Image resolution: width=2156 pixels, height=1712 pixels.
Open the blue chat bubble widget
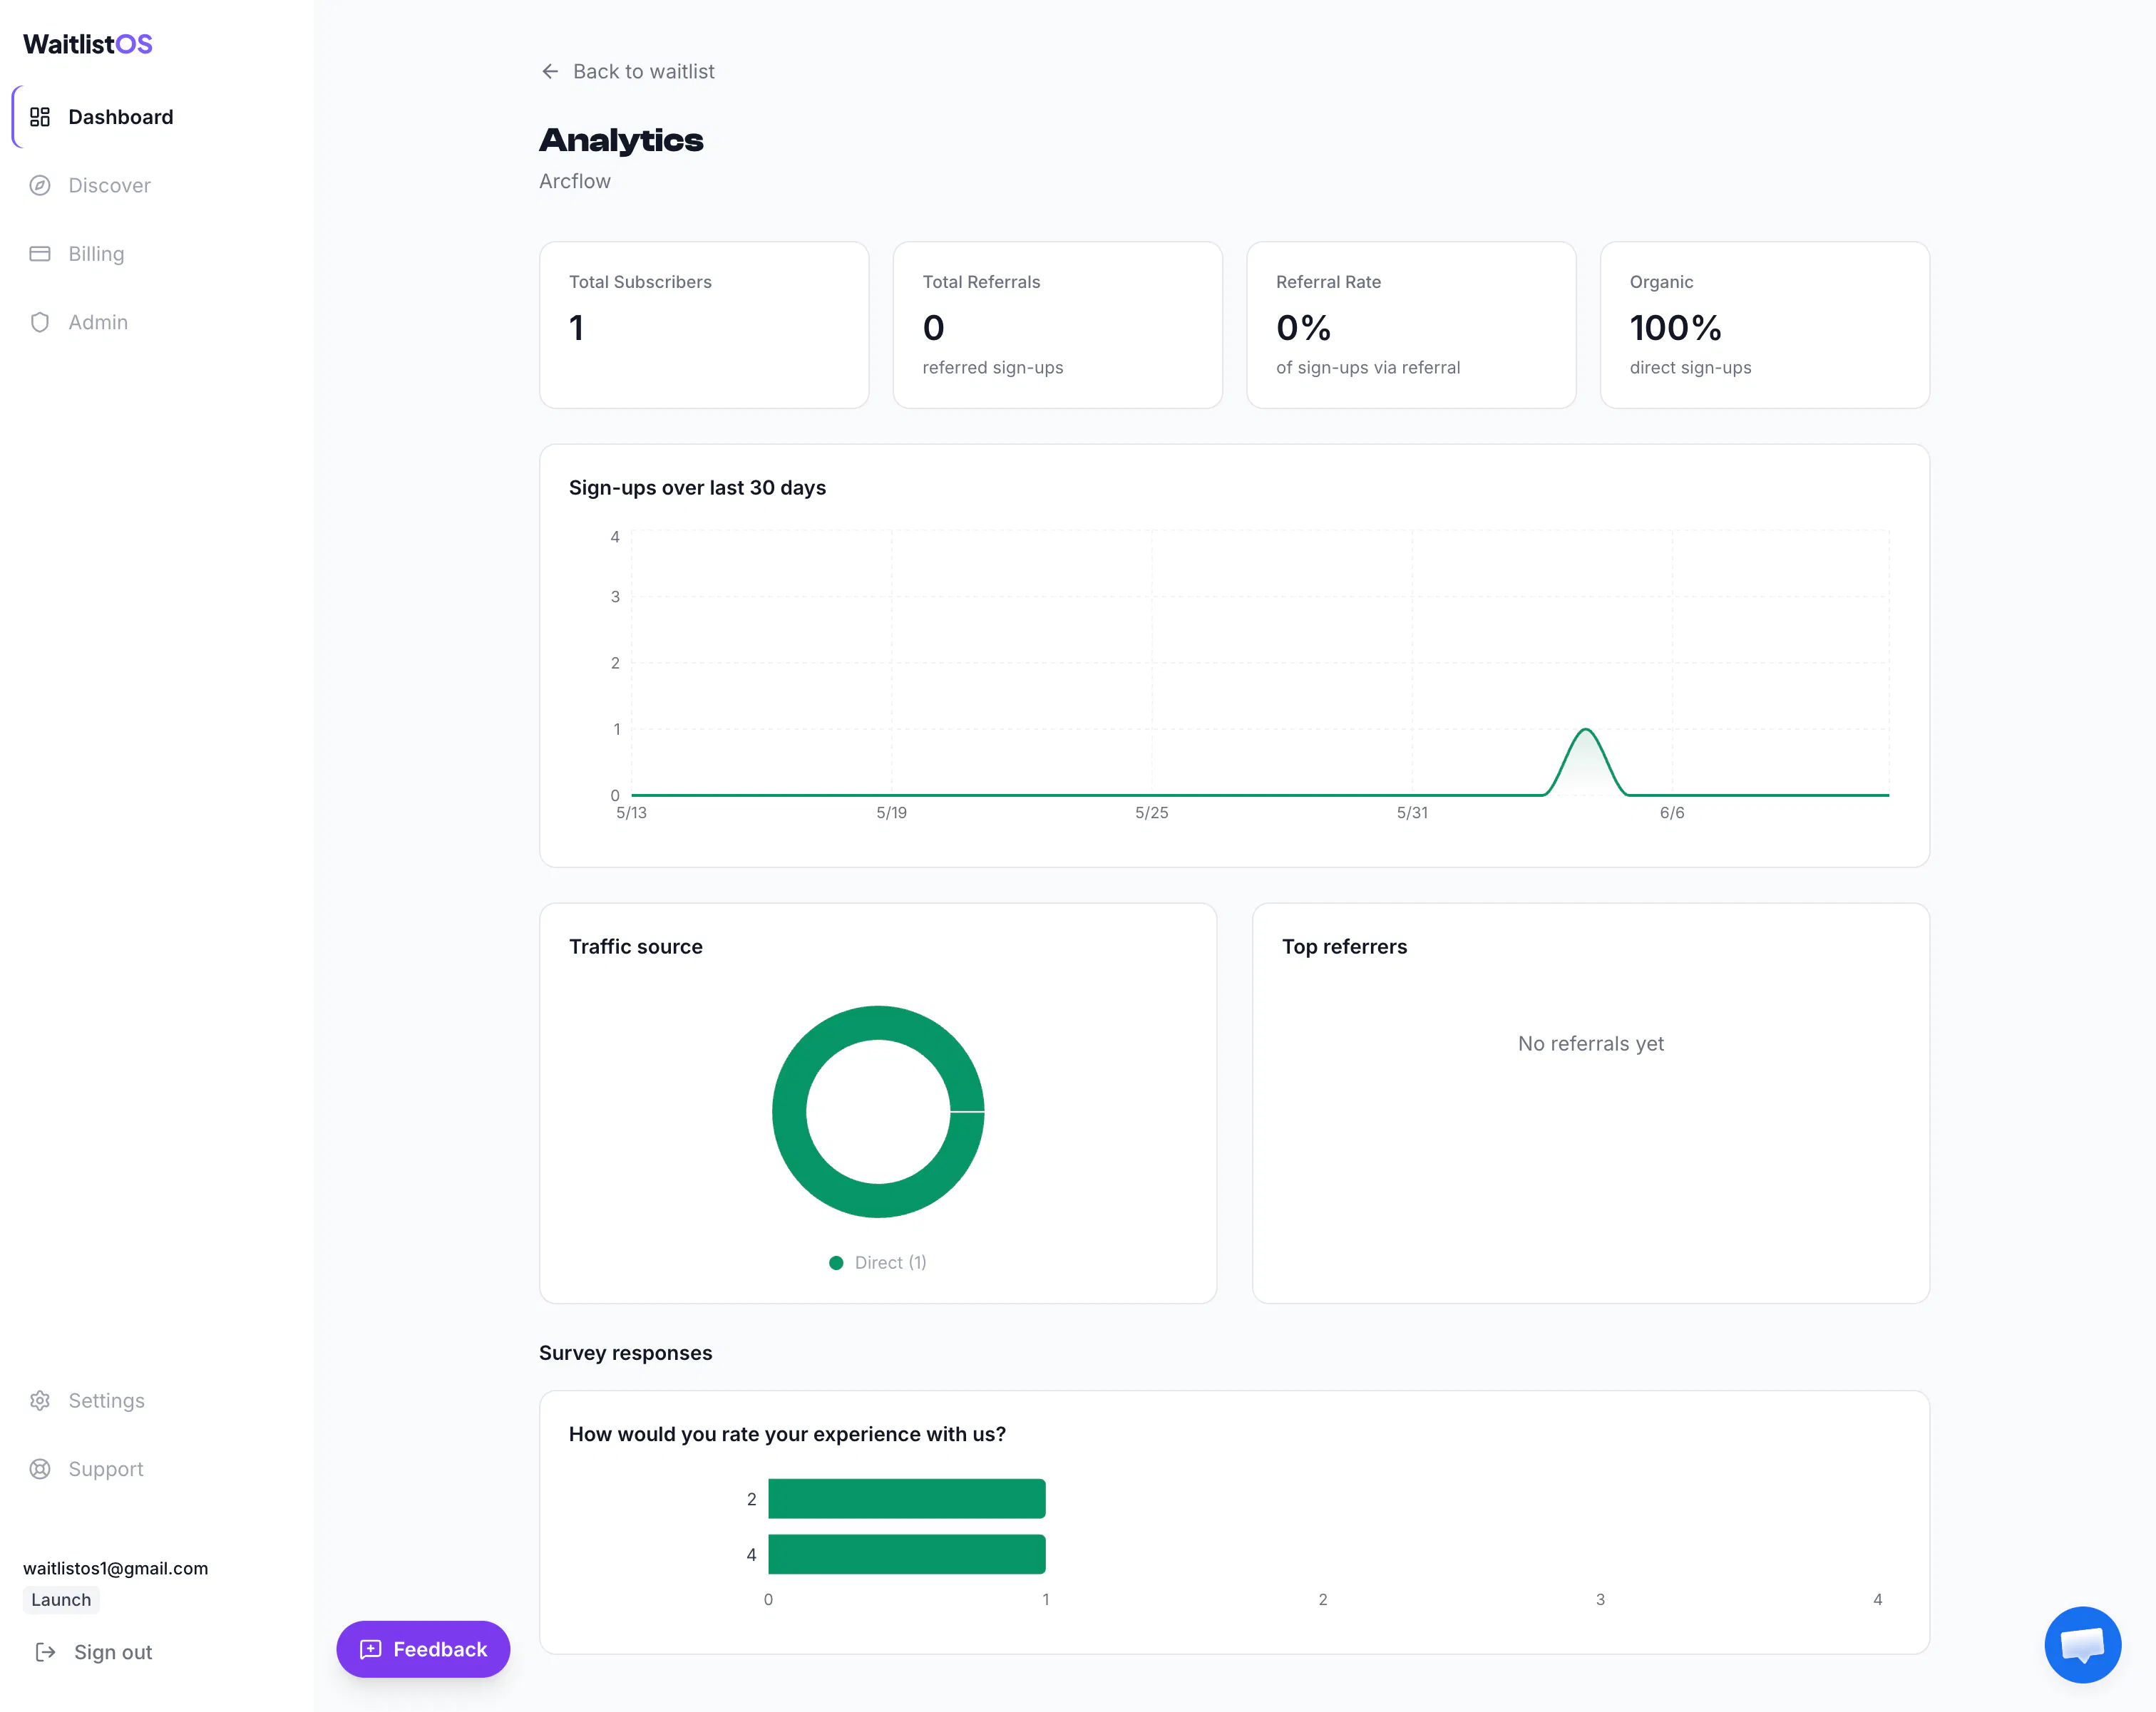click(x=2083, y=1645)
